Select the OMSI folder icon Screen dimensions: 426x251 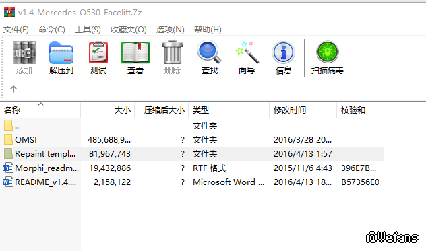click(x=8, y=139)
